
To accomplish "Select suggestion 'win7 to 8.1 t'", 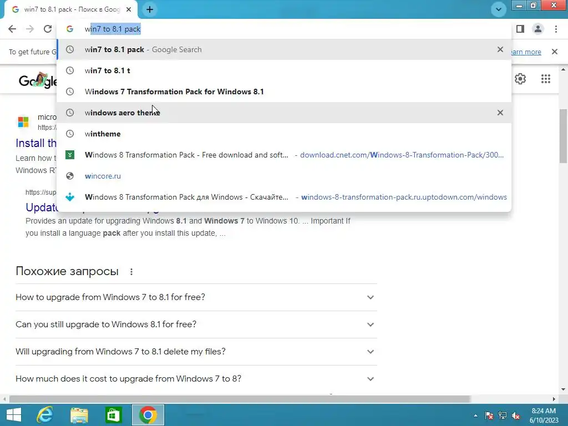I will click(x=284, y=70).
